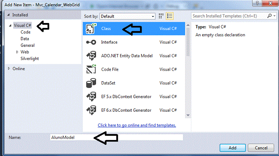This screenshot has width=279, height=156.
Task: Select the Interface row text
Action: [x=109, y=42]
